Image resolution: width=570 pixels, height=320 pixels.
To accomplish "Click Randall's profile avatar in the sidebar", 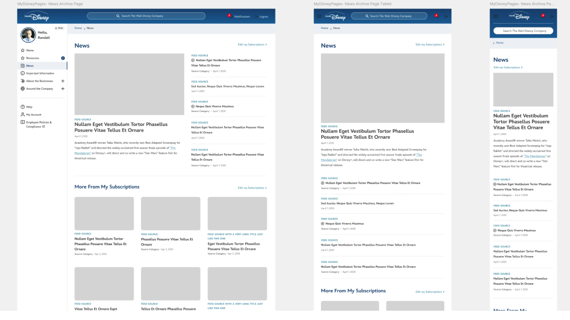I will (28, 35).
